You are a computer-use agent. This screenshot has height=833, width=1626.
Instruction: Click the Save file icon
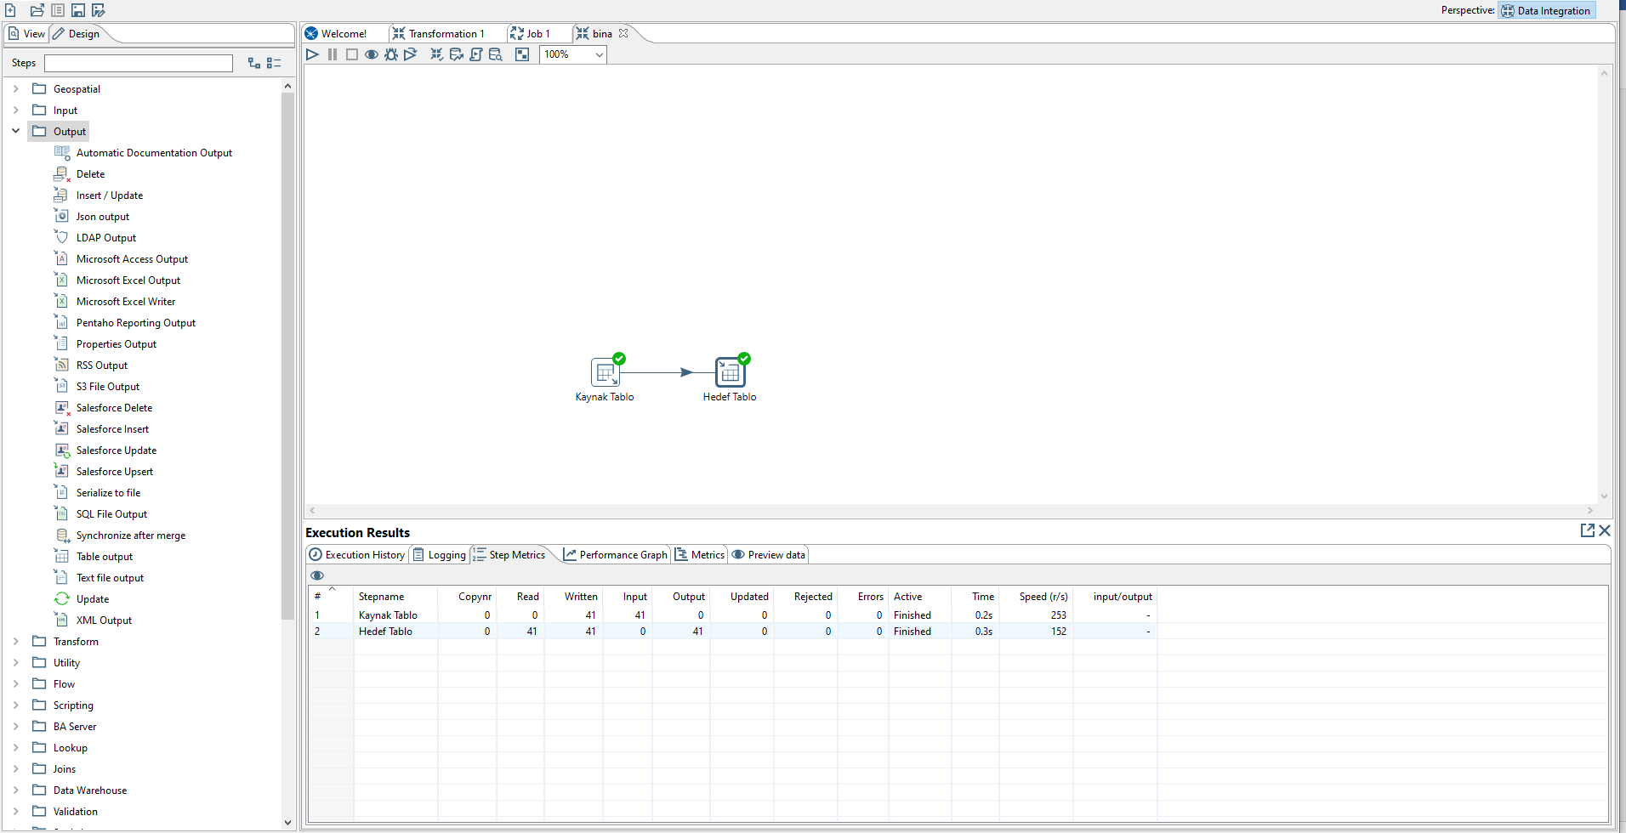[77, 10]
